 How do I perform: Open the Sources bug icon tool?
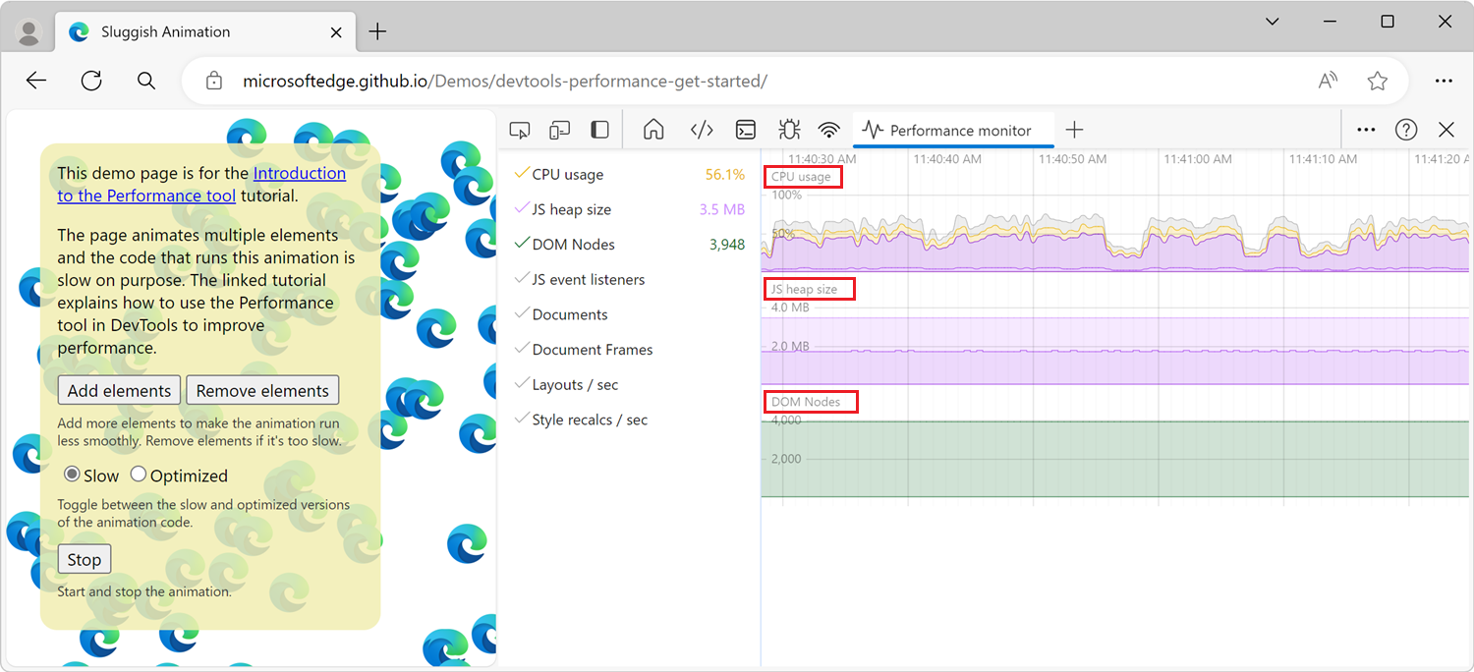pyautogui.click(x=788, y=130)
